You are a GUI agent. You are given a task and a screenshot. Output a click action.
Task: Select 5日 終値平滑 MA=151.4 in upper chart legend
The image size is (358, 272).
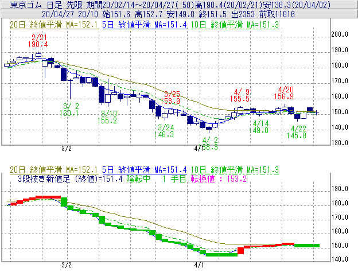pyautogui.click(x=145, y=25)
